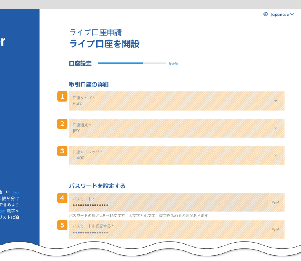Click the ライブ口座を開設 heading
The height and width of the screenshot is (261, 301).
104,44
